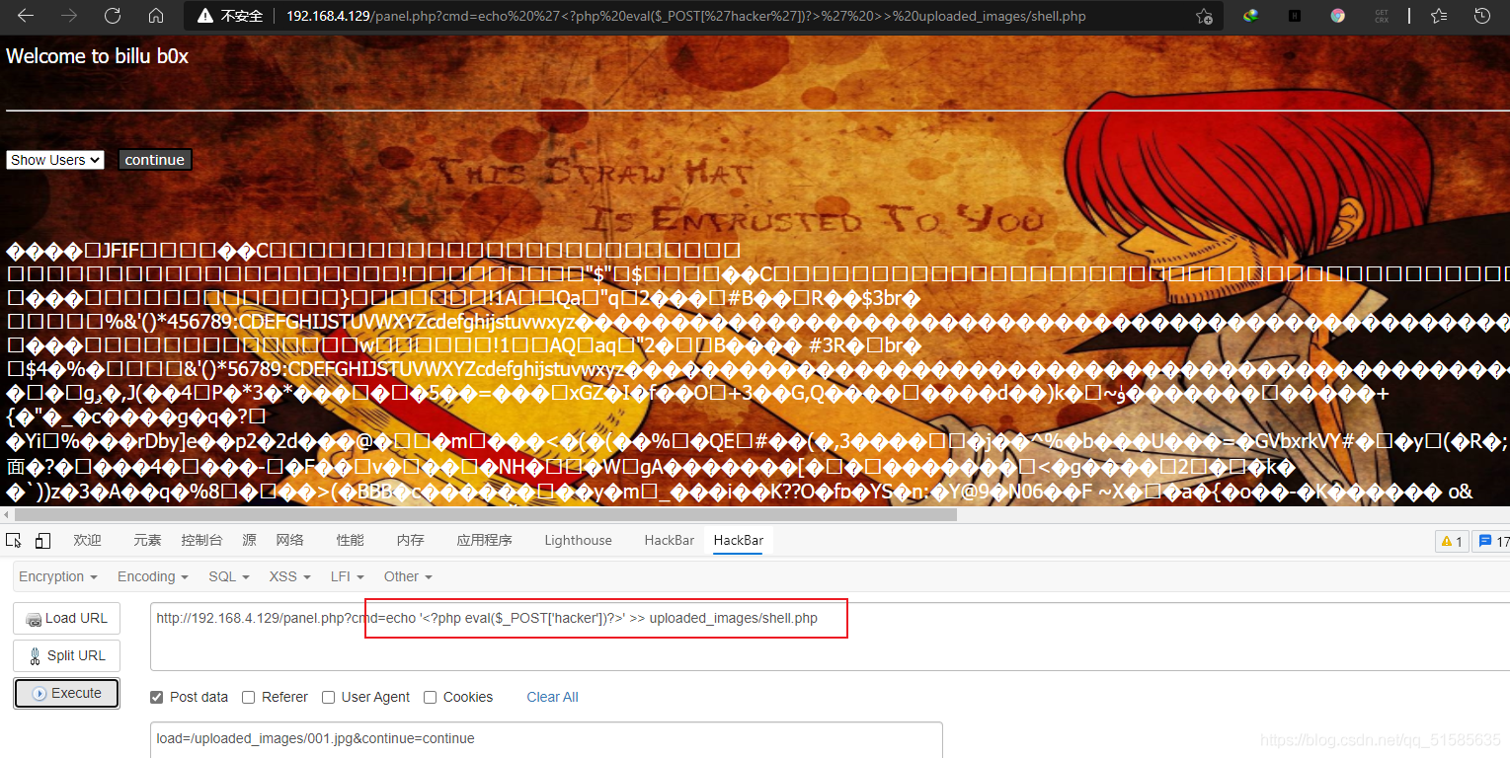Click the Execute button
The height and width of the screenshot is (758, 1510).
pos(67,693)
